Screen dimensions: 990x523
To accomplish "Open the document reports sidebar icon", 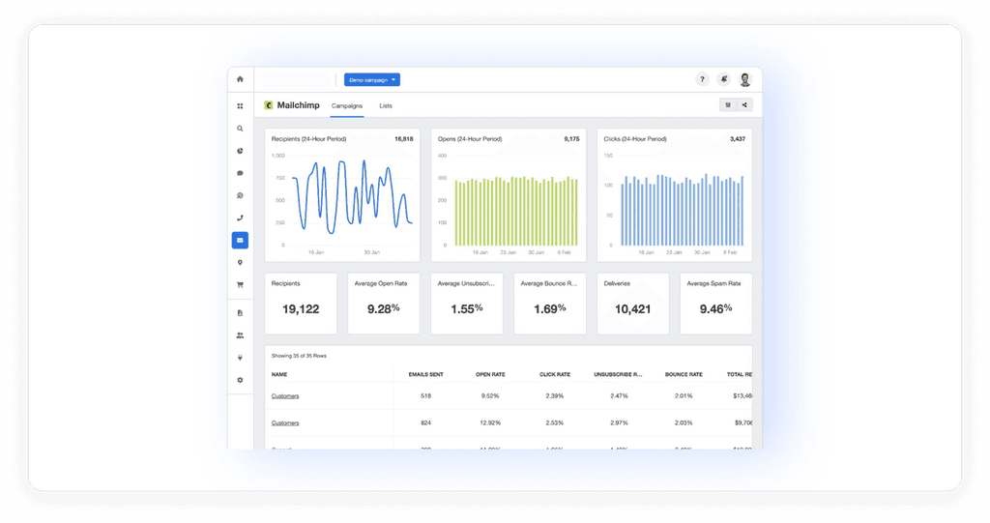I will (240, 313).
